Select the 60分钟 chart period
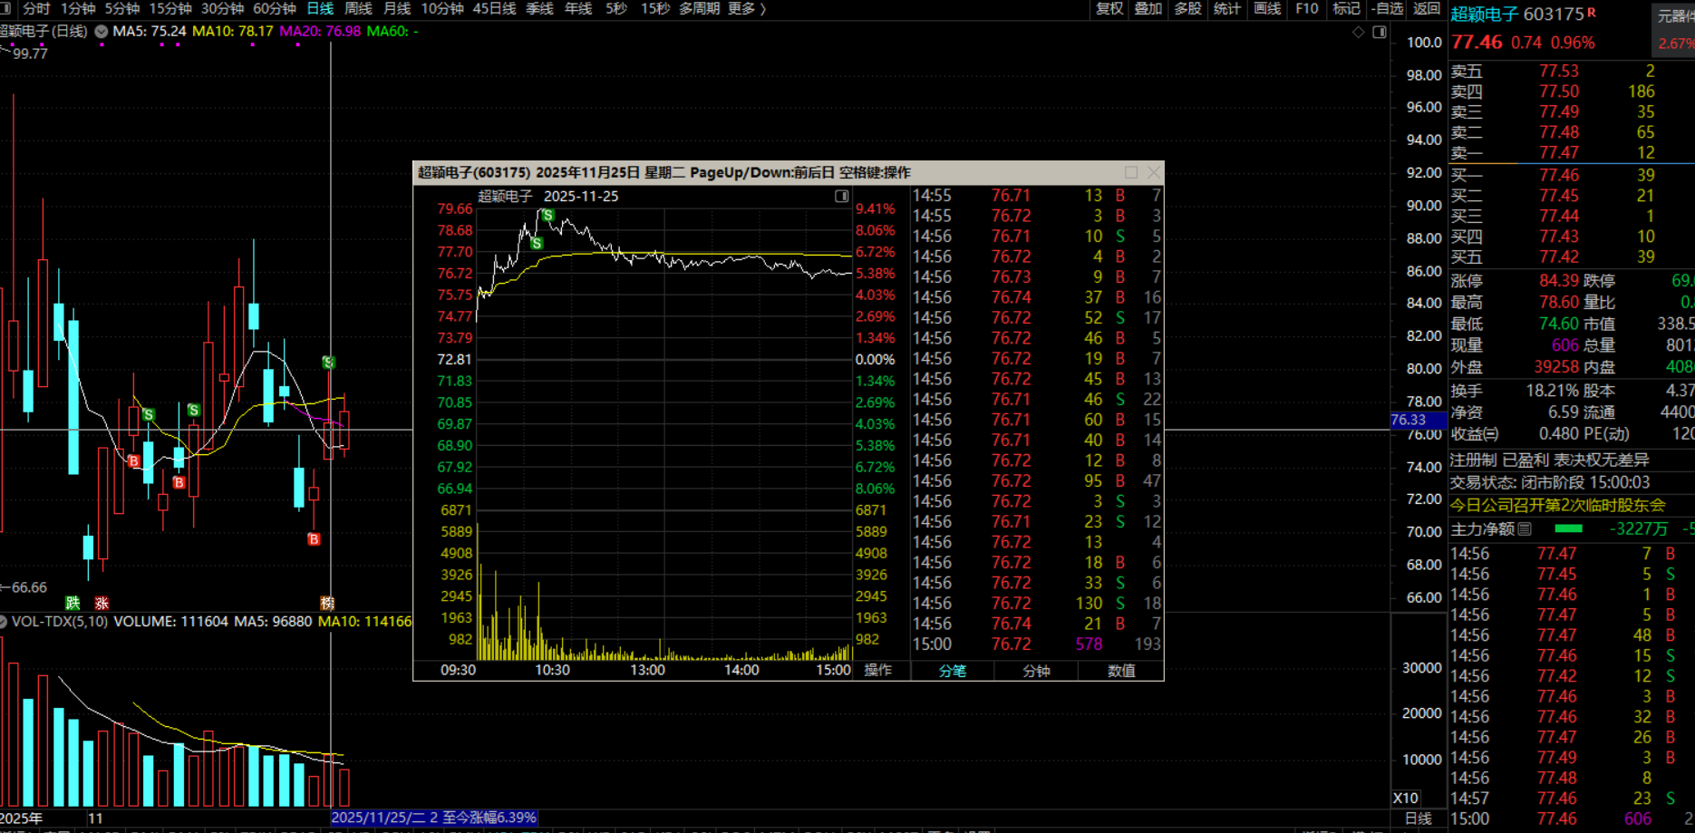Screen dimensions: 1695x833 (275, 8)
